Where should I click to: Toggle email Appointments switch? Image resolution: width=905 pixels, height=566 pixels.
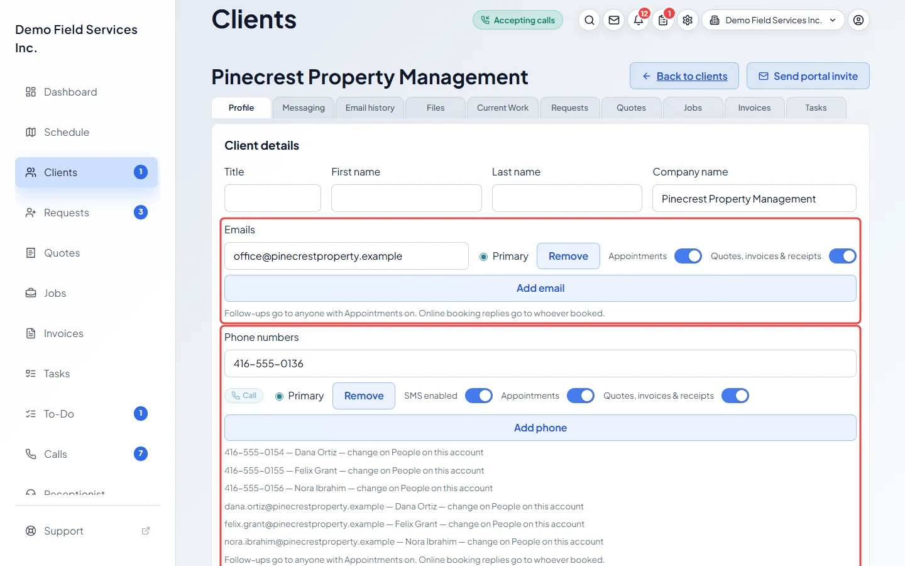click(x=688, y=256)
